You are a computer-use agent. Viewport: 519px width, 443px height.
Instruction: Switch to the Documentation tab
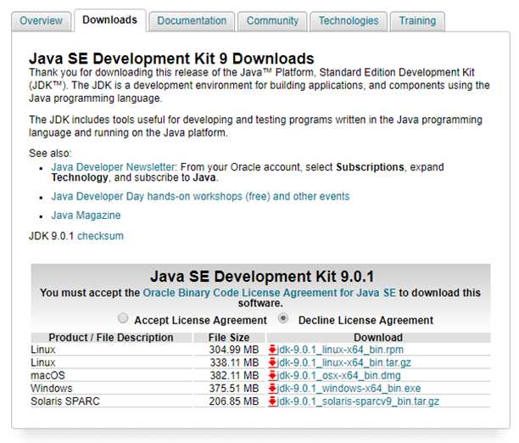(x=192, y=21)
